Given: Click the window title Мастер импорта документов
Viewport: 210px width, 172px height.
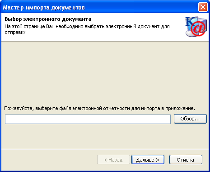Looking at the screenshot, I should coord(44,8).
